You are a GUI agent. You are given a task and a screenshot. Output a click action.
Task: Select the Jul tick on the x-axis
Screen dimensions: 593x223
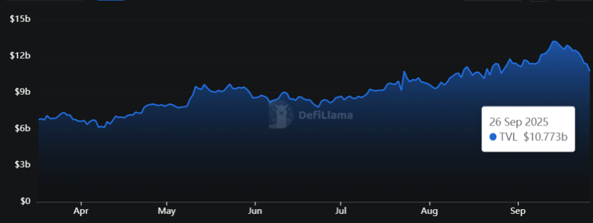click(x=341, y=211)
